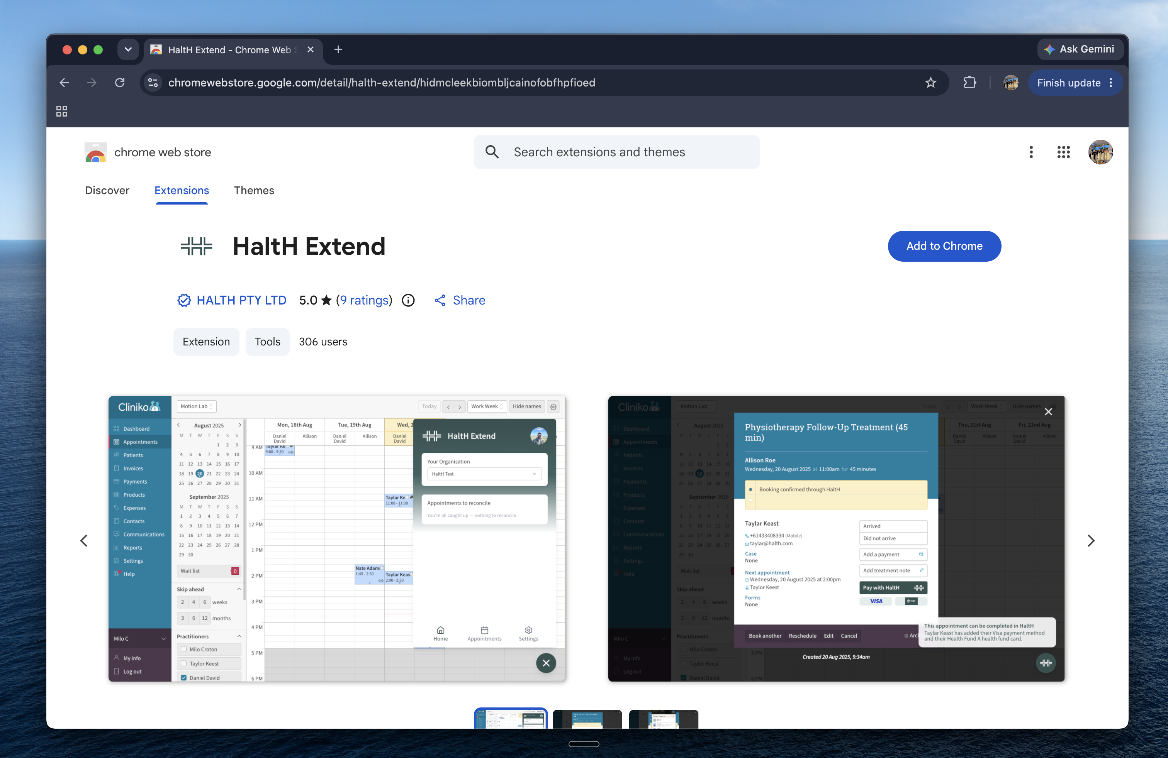Go back to the previous page
This screenshot has height=758, width=1168.
64,82
